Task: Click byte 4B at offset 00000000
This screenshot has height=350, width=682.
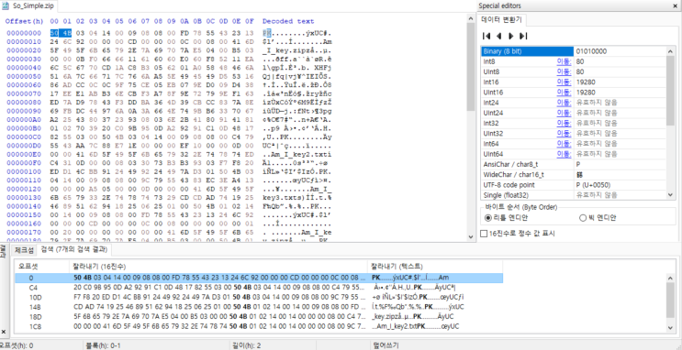Action: [x=67, y=33]
